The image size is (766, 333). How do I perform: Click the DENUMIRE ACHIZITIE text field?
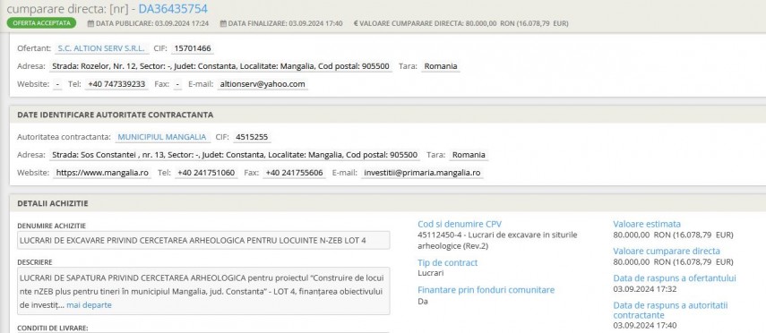coord(203,240)
